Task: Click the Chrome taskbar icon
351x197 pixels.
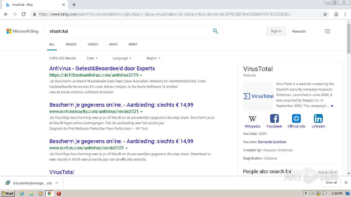Action: [49, 193]
